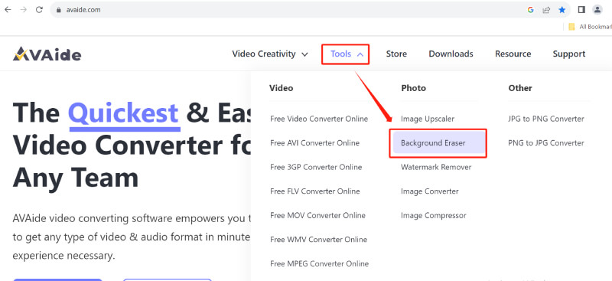Open the browser side panel icon

[x=581, y=10]
